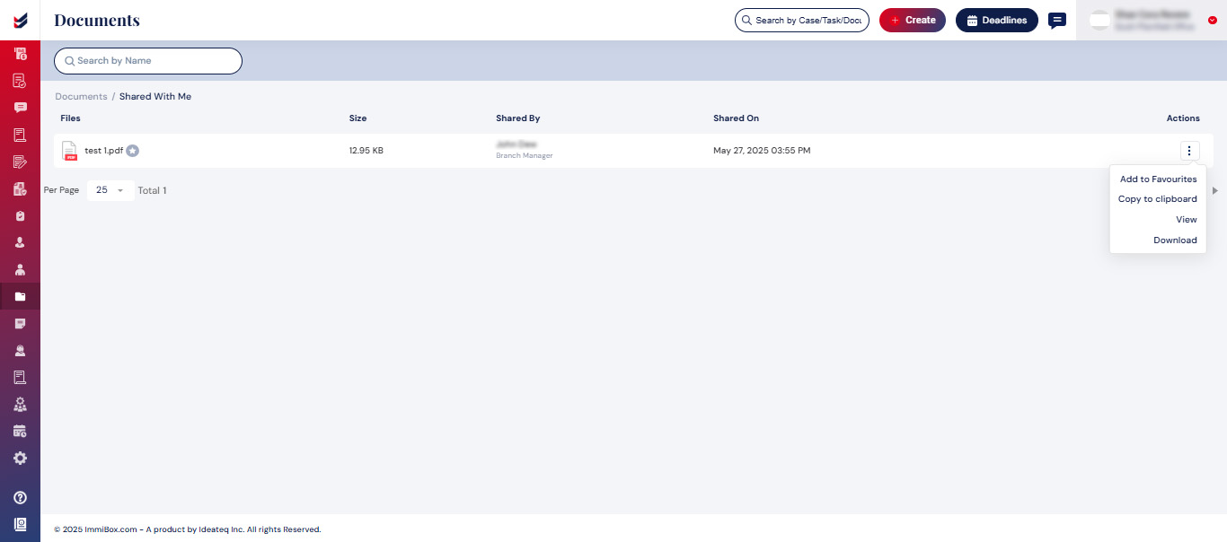Choose Add to Favourites from the actions menu
Screen dimensions: 1227x542
[1158, 179]
